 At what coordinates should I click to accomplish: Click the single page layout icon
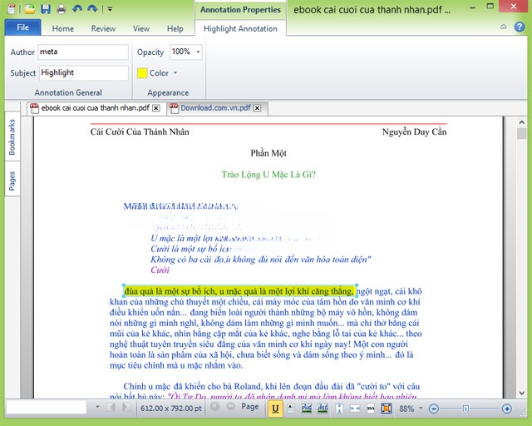(291, 408)
